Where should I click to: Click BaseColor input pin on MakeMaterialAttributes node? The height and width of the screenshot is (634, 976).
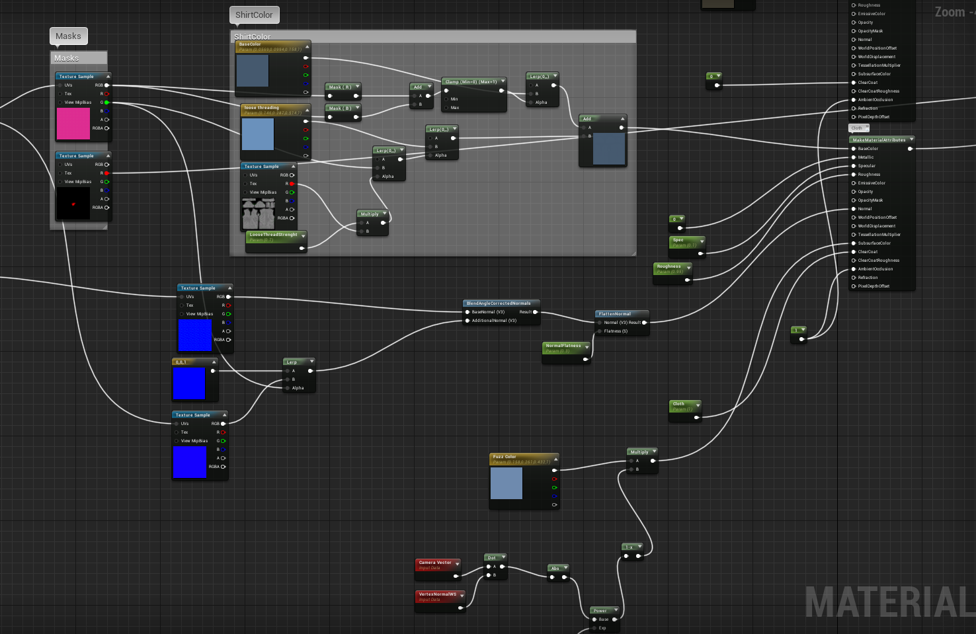pyautogui.click(x=854, y=149)
